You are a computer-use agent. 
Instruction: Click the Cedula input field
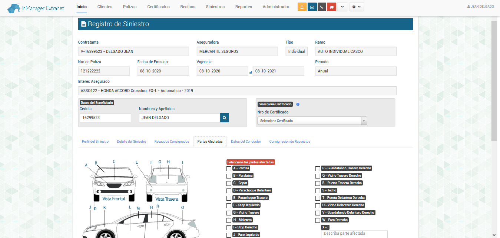[105, 118]
